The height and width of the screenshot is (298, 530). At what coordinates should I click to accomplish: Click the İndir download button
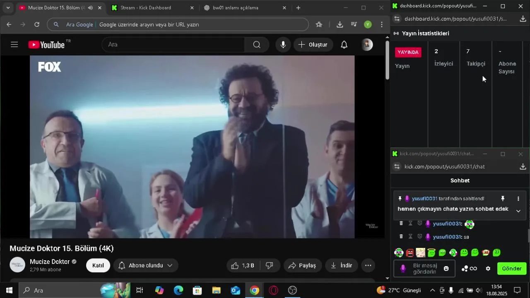(x=342, y=266)
